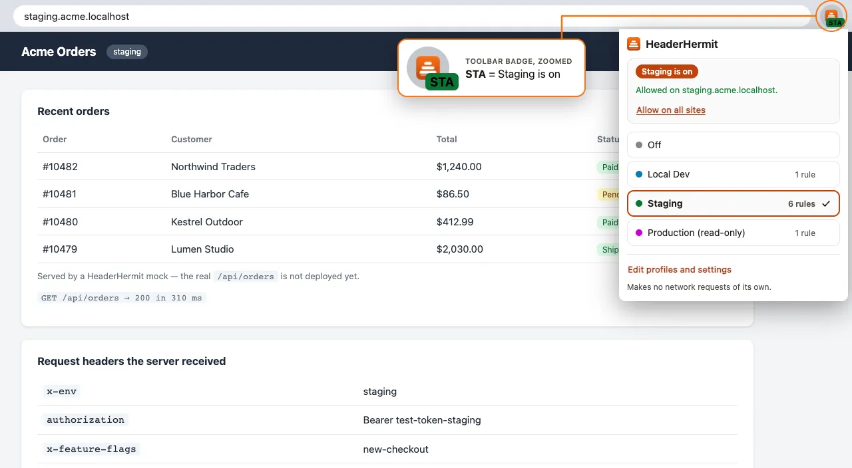Click order #10481 cell
The width and height of the screenshot is (852, 468).
59,194
